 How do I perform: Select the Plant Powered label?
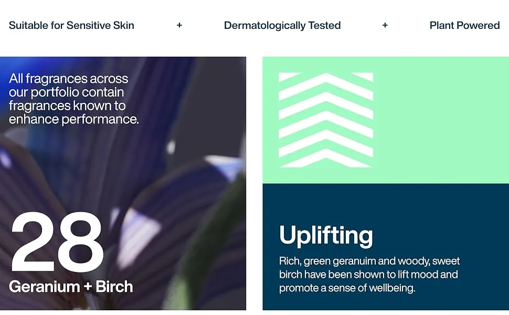click(x=464, y=25)
